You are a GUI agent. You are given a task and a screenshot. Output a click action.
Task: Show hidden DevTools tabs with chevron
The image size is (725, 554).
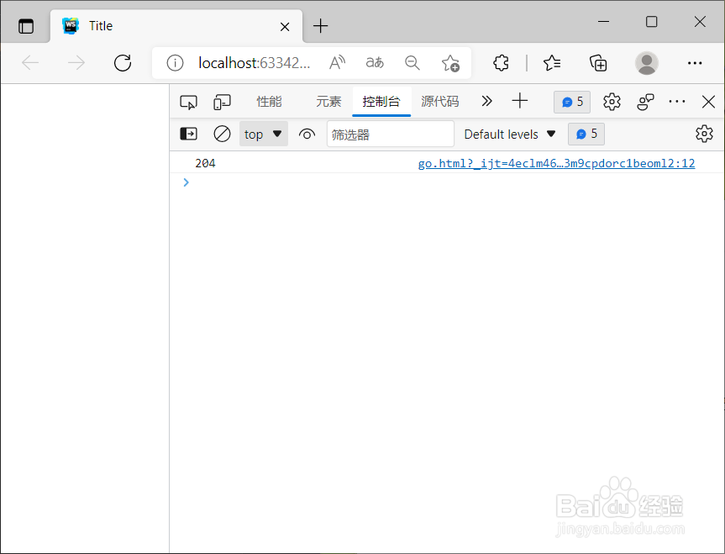click(x=486, y=102)
